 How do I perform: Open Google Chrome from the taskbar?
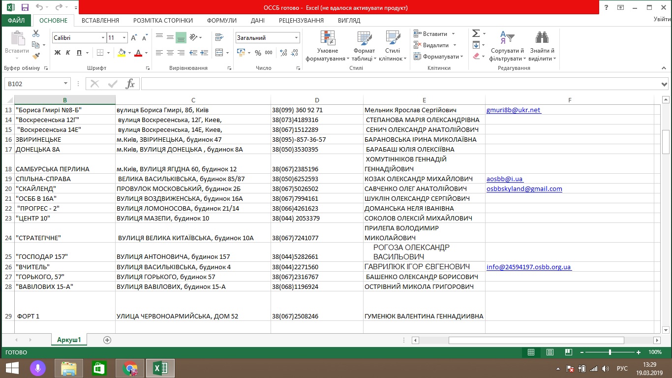[x=130, y=368]
